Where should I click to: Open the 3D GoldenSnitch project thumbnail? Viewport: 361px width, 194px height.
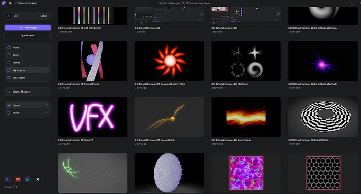(170, 117)
